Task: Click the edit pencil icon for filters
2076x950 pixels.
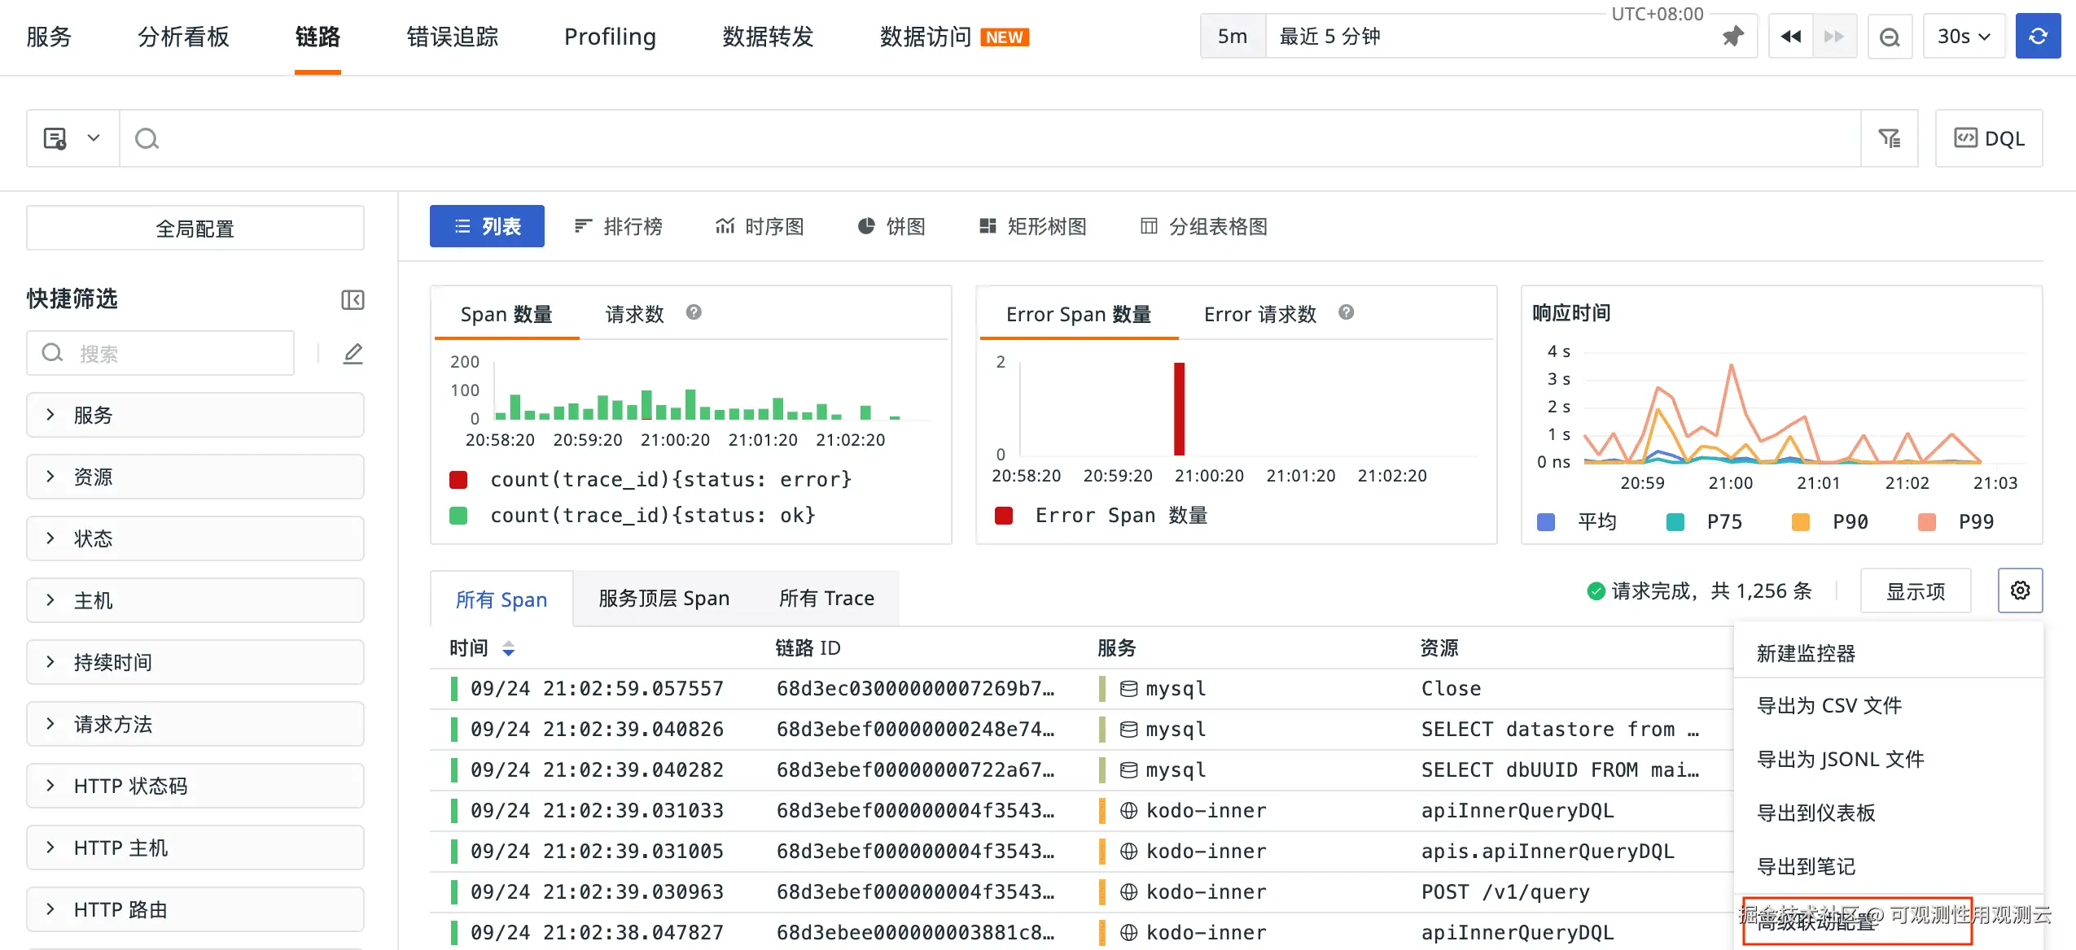Action: pyautogui.click(x=353, y=354)
